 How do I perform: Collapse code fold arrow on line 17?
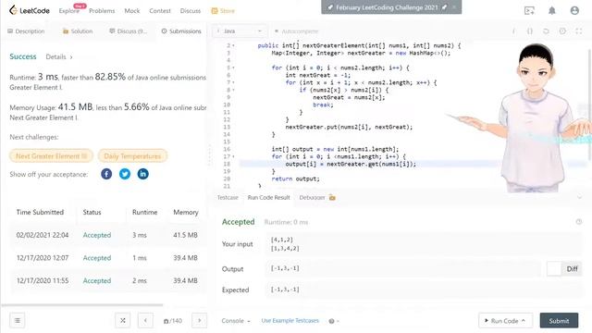233,156
